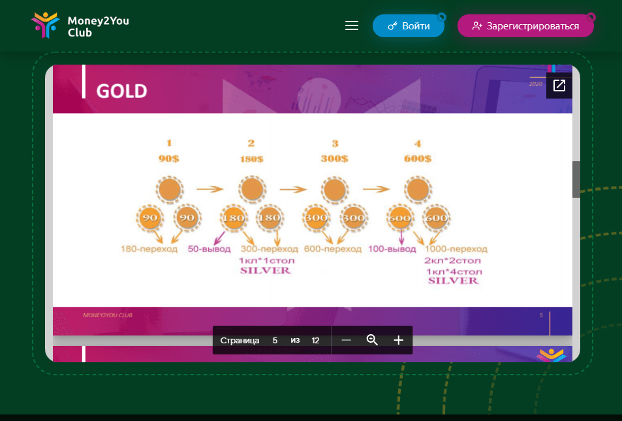This screenshot has height=421, width=622.
Task: Open the presentation in a new window
Action: pyautogui.click(x=559, y=86)
